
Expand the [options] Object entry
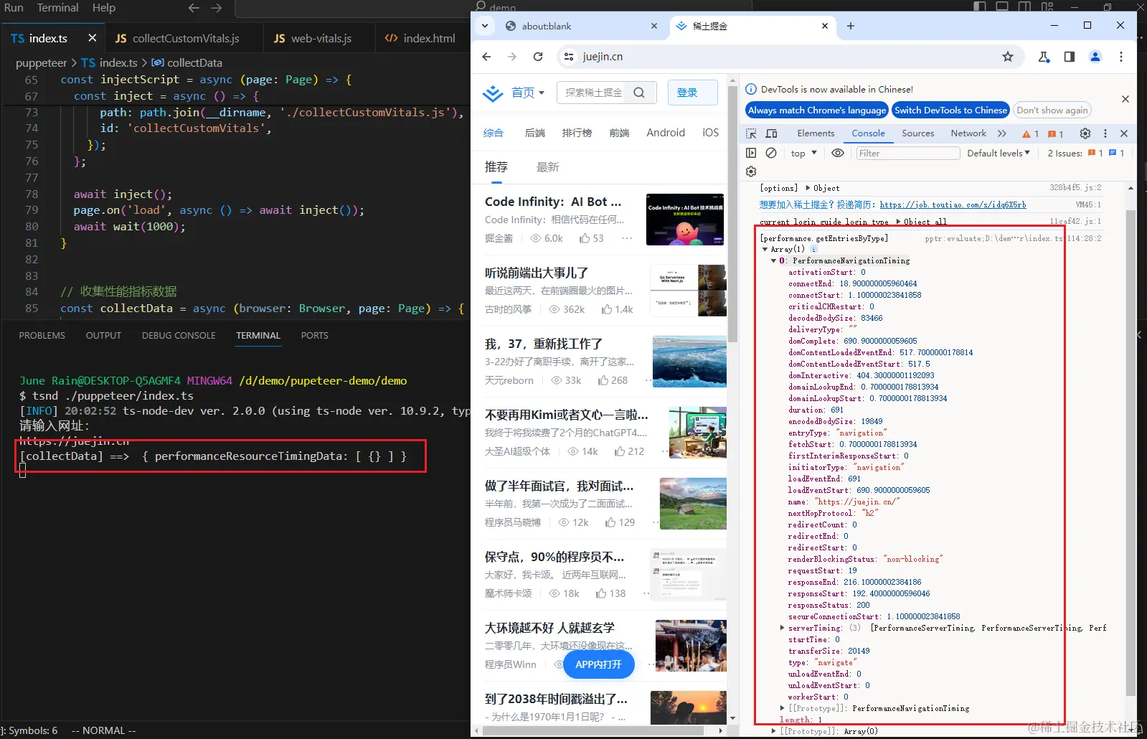point(808,188)
